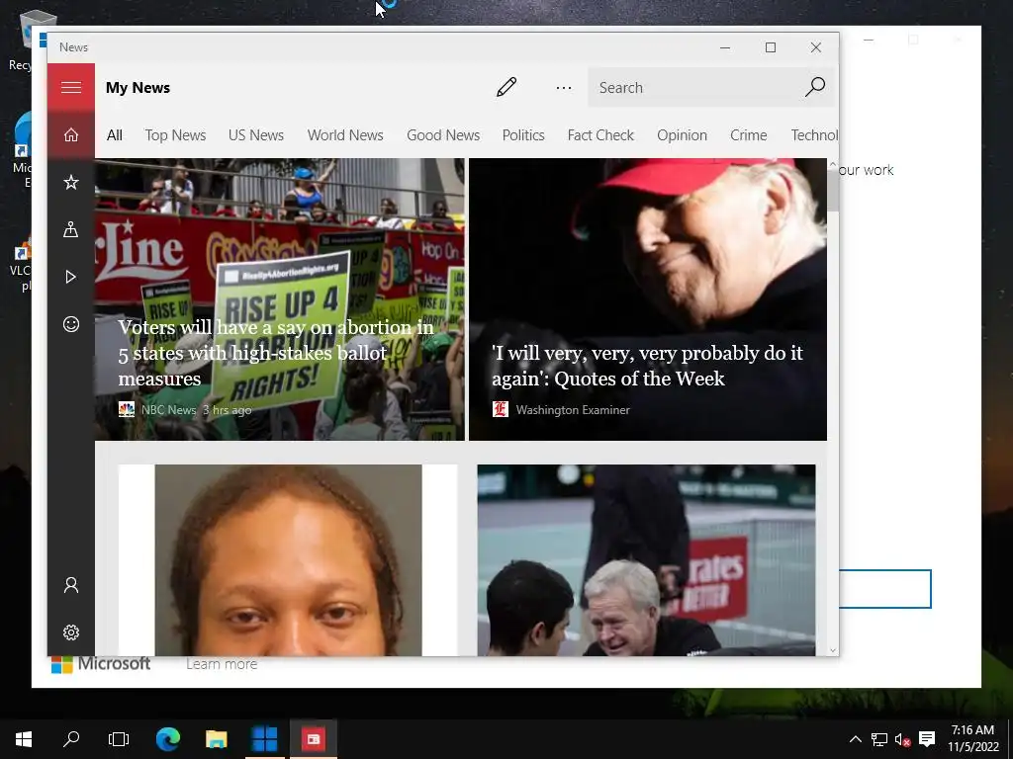Switch to Politics tab

pyautogui.click(x=523, y=134)
